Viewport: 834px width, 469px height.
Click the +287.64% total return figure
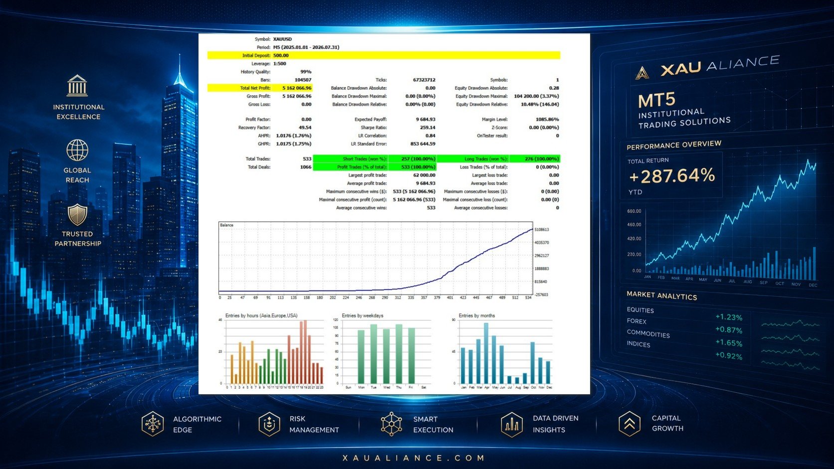[x=672, y=175]
